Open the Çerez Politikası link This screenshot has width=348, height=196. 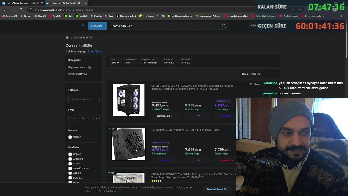tap(107, 191)
